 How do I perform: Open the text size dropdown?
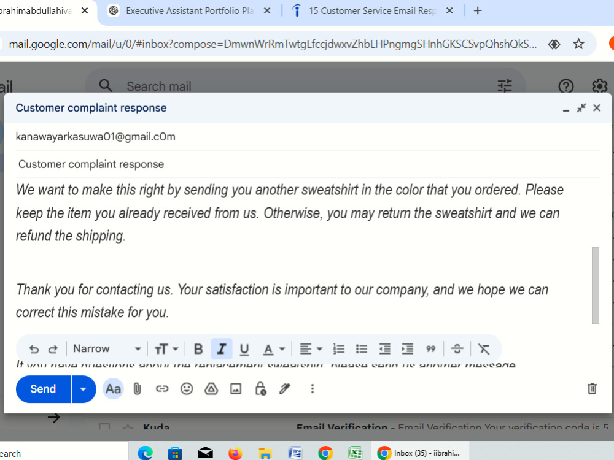click(x=166, y=349)
